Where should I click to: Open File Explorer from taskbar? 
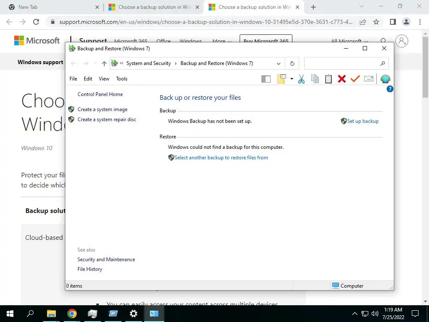point(51,314)
